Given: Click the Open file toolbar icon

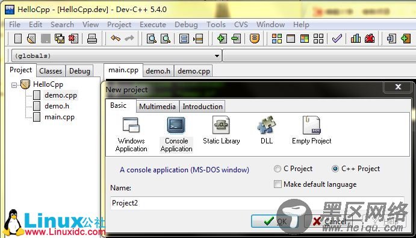Looking at the screenshot, I should click(x=31, y=39).
